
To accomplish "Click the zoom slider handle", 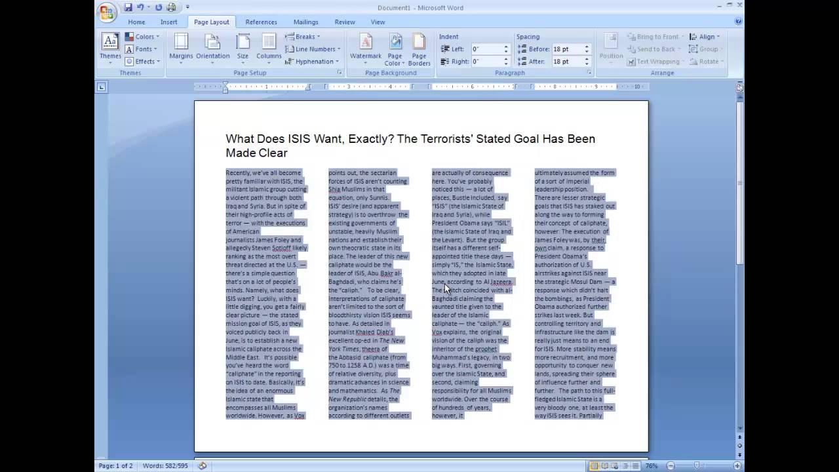I will 697,466.
